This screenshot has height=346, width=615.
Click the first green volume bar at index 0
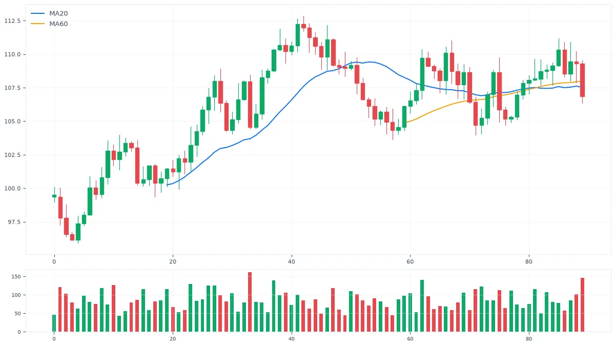point(54,323)
